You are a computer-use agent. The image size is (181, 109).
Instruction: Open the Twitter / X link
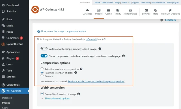[x=126, y=3]
